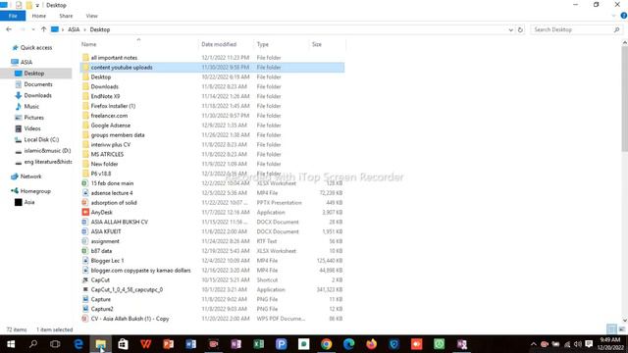Sort by the Size column header

(317, 44)
